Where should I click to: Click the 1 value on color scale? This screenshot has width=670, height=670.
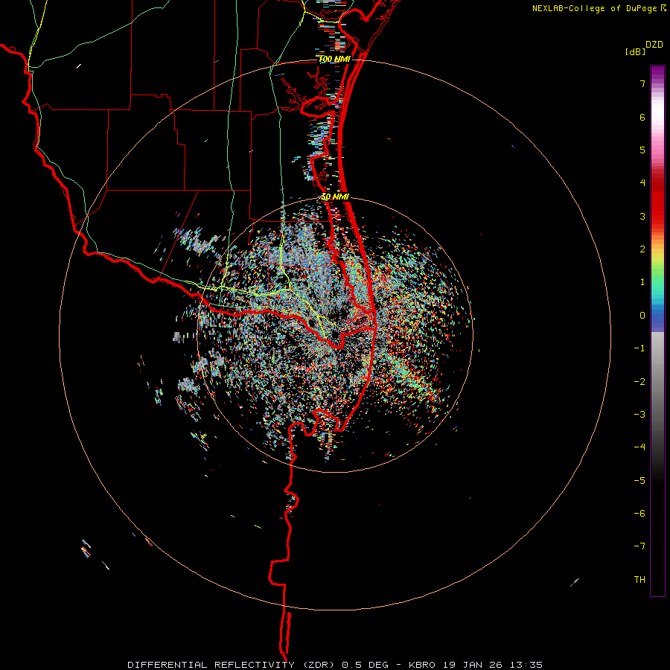[642, 282]
